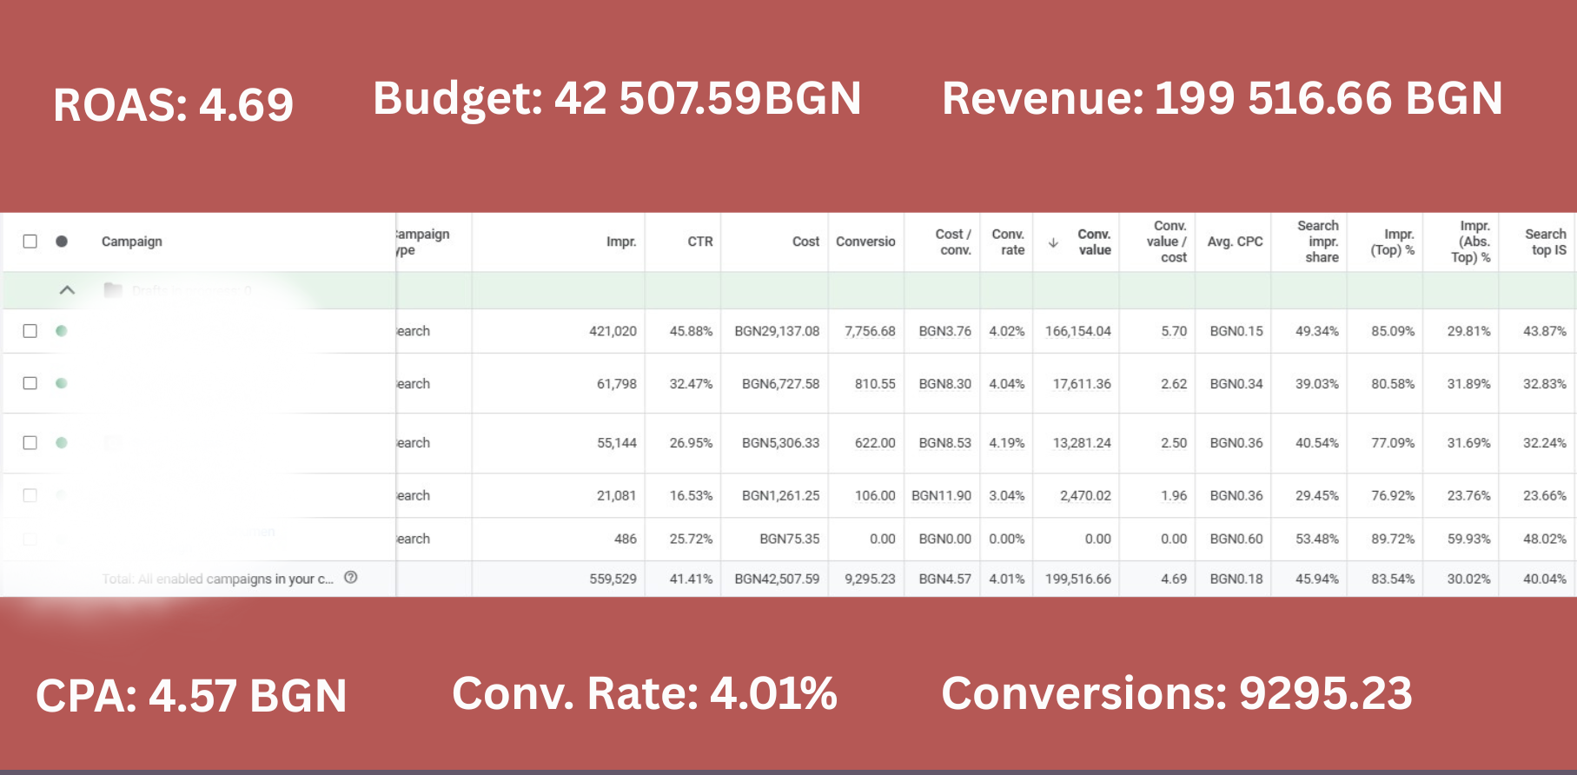
Task: Tick the checkbox for the 61,798 impressions row
Action: [x=30, y=383]
